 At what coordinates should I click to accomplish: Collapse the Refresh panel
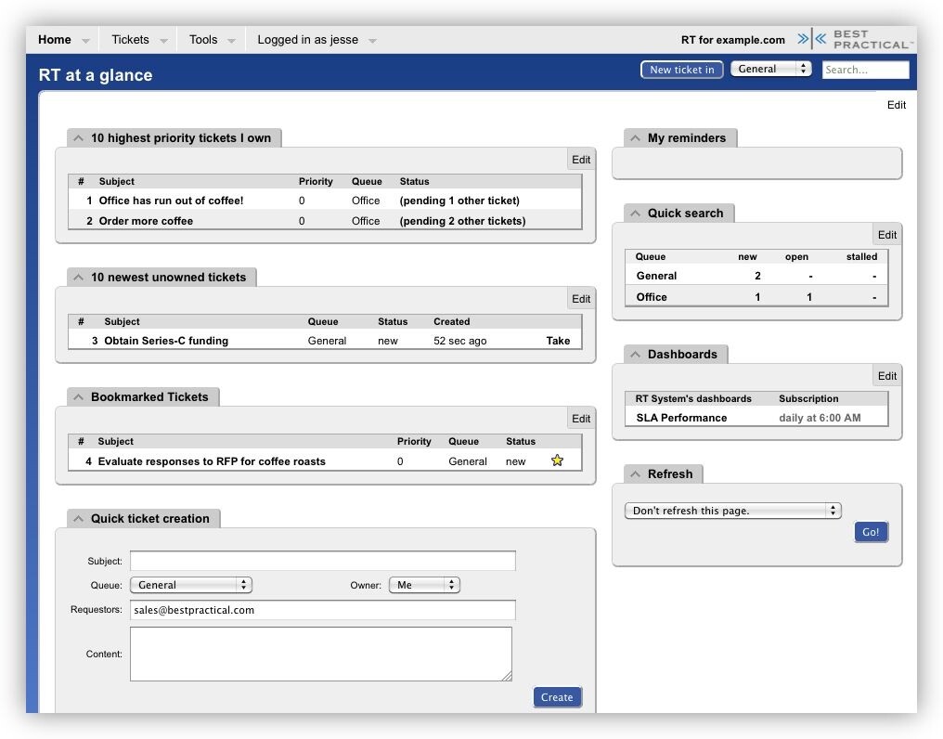coord(636,474)
